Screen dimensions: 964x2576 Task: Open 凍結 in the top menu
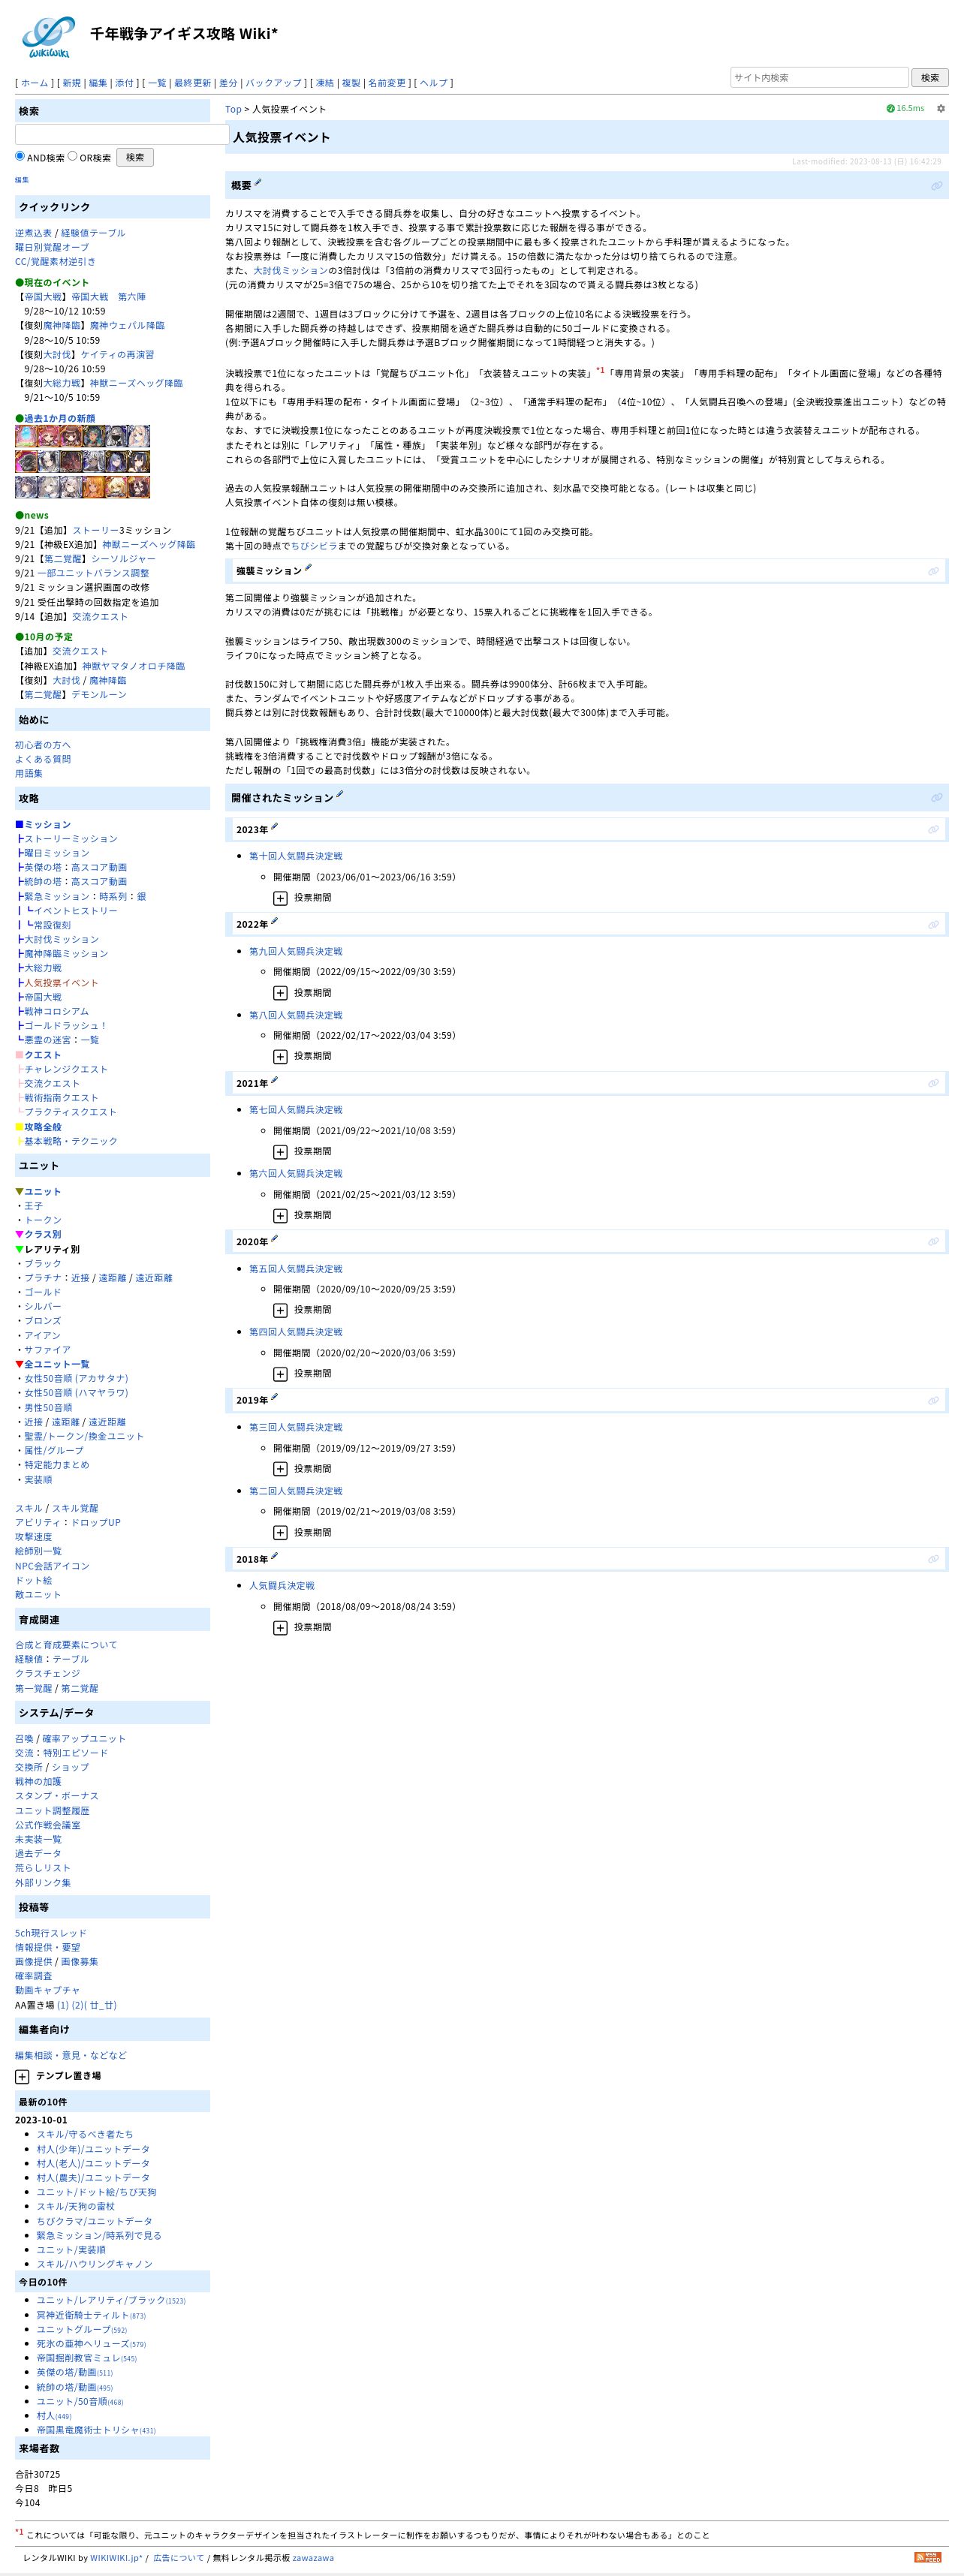coord(325,83)
